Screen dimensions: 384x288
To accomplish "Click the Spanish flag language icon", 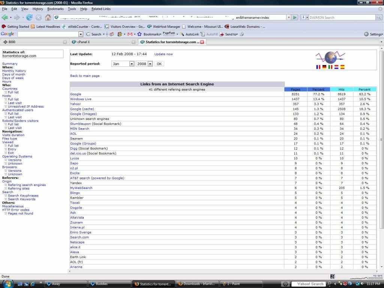I will (x=342, y=67).
